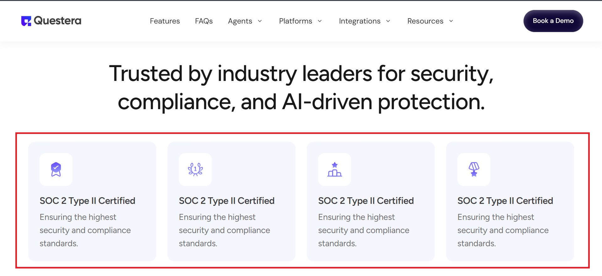
Task: Select the Platforms menu label
Action: (x=296, y=21)
